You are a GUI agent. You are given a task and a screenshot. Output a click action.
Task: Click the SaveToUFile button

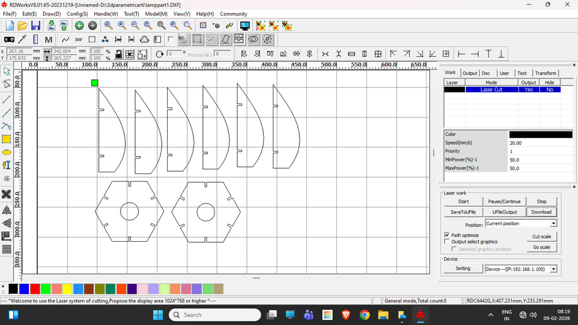click(464, 212)
